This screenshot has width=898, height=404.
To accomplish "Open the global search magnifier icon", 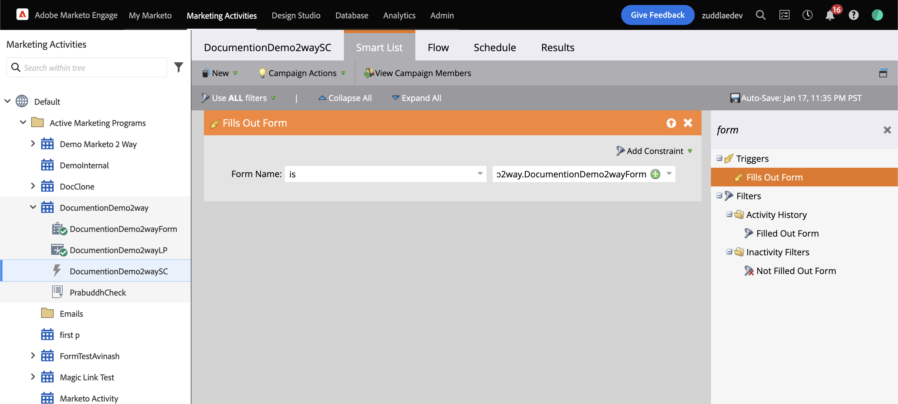I will [760, 15].
